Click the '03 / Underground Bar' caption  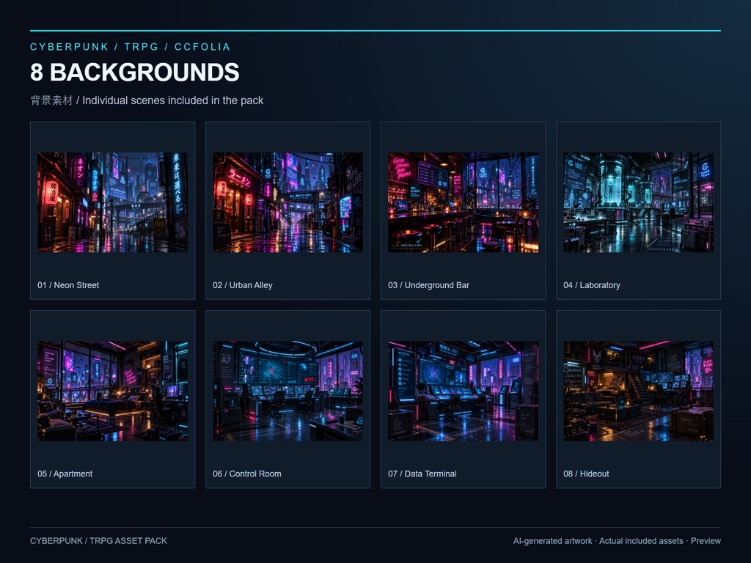[x=428, y=285]
